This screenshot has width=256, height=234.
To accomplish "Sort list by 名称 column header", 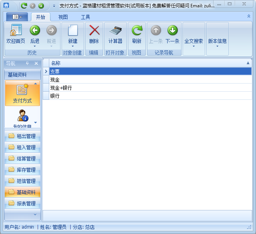I will [147, 63].
